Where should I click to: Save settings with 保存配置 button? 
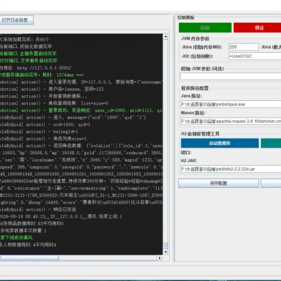click(218, 183)
